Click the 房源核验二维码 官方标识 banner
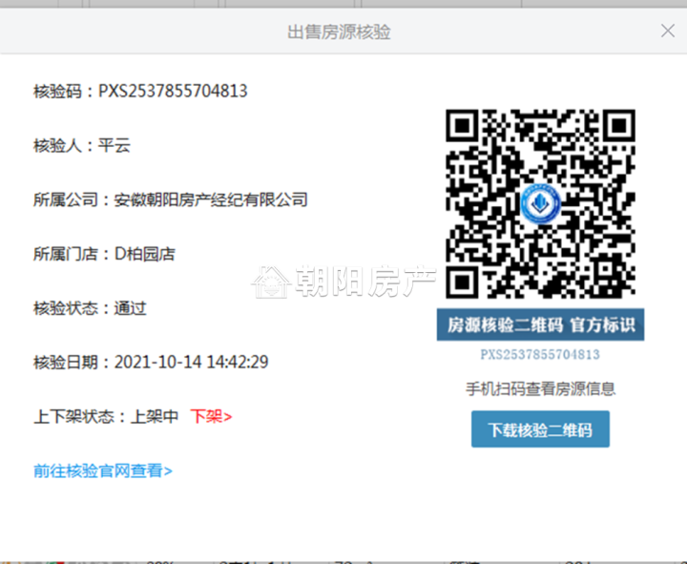Image resolution: width=687 pixels, height=564 pixels. point(540,324)
